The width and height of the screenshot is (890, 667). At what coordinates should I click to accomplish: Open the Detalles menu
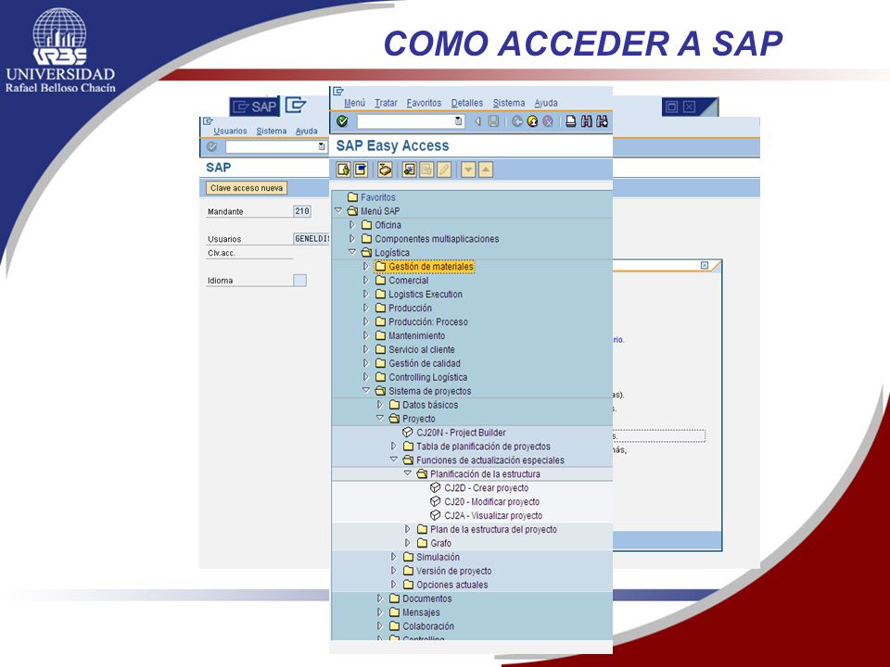pos(467,103)
